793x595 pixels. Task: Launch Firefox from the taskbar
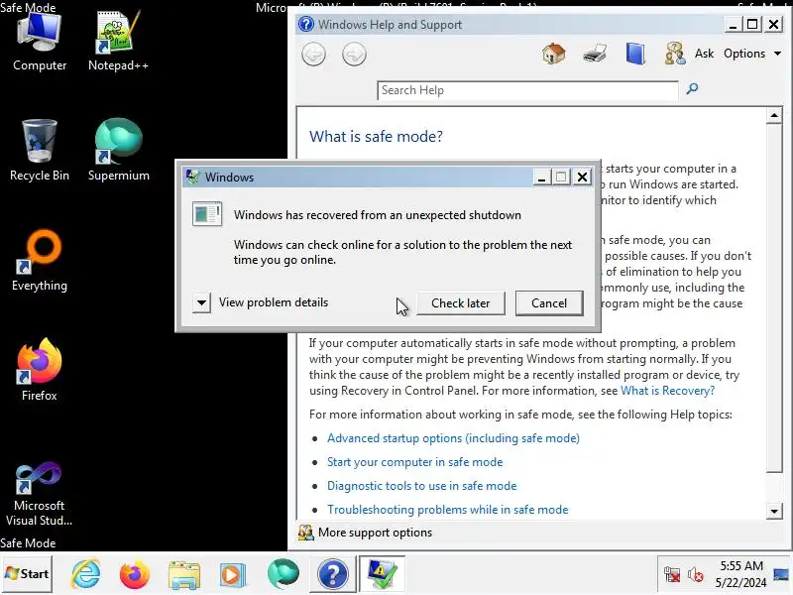[x=135, y=574]
